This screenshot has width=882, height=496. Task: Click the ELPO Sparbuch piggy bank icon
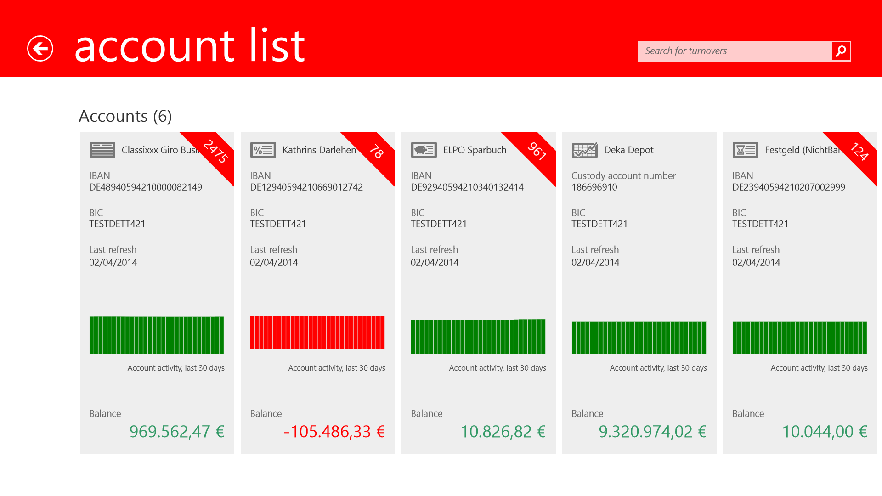pos(424,150)
